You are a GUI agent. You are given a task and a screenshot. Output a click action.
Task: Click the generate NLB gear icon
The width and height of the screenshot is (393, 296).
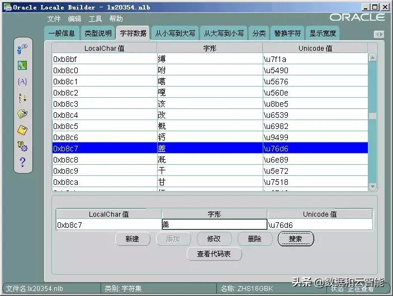pyautogui.click(x=22, y=146)
